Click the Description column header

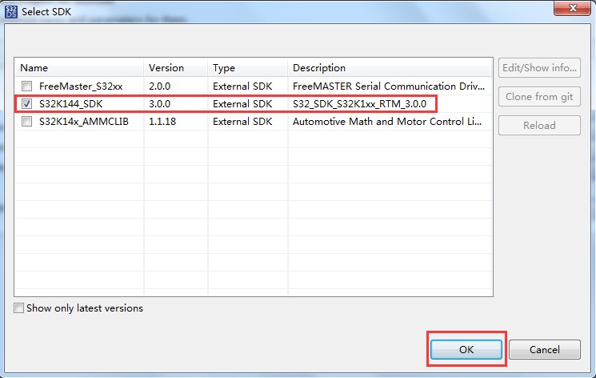[x=390, y=68]
